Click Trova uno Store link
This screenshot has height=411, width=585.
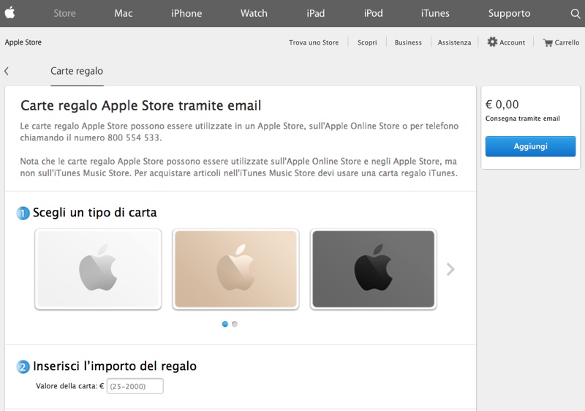tap(314, 42)
